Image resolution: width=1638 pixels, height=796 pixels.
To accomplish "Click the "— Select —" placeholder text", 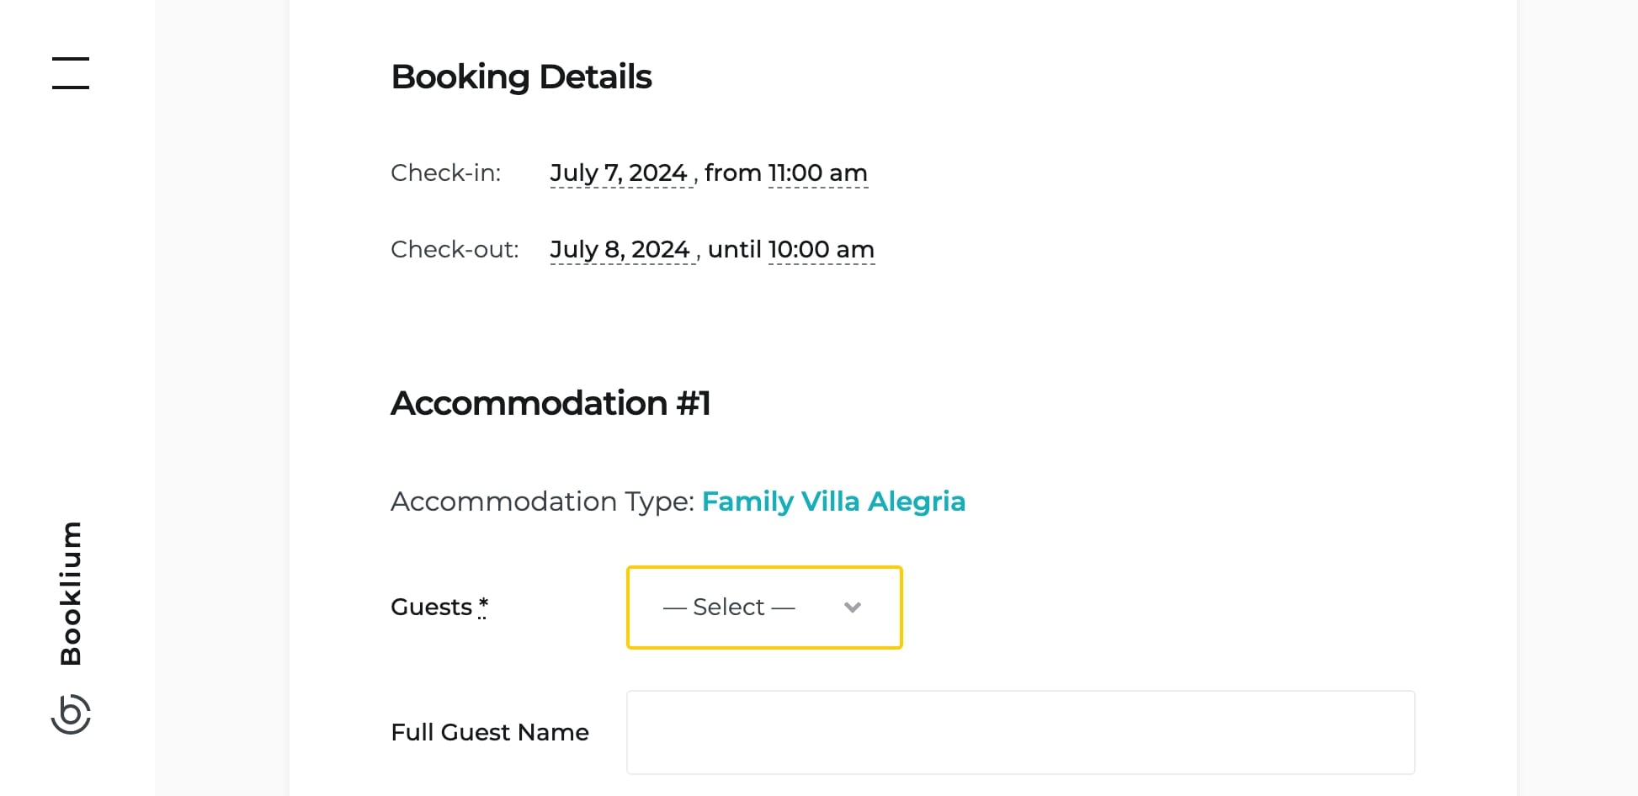I will (x=729, y=608).
